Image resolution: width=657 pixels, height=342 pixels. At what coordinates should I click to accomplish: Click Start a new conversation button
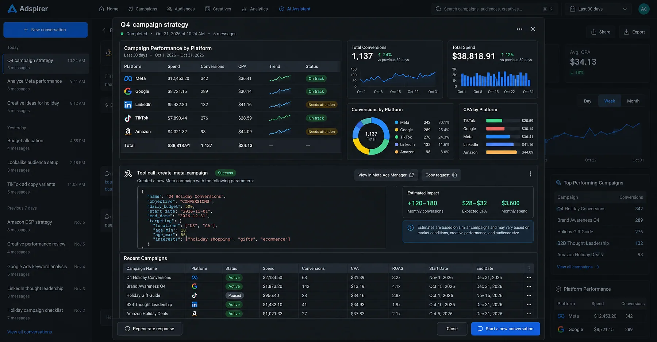click(x=506, y=329)
